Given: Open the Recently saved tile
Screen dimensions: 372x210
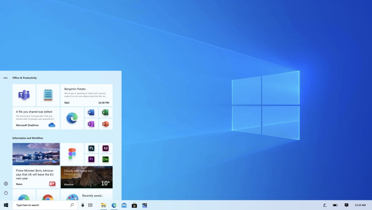Looking at the screenshot, I should point(86,195).
